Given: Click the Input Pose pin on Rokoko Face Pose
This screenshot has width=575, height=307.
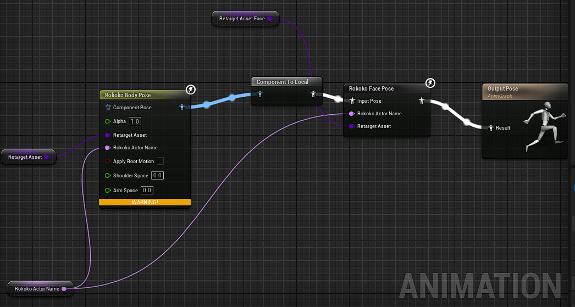Looking at the screenshot, I should (x=352, y=101).
